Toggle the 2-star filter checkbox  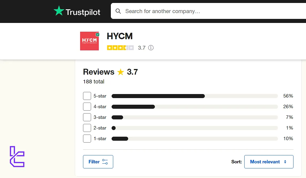(87, 128)
